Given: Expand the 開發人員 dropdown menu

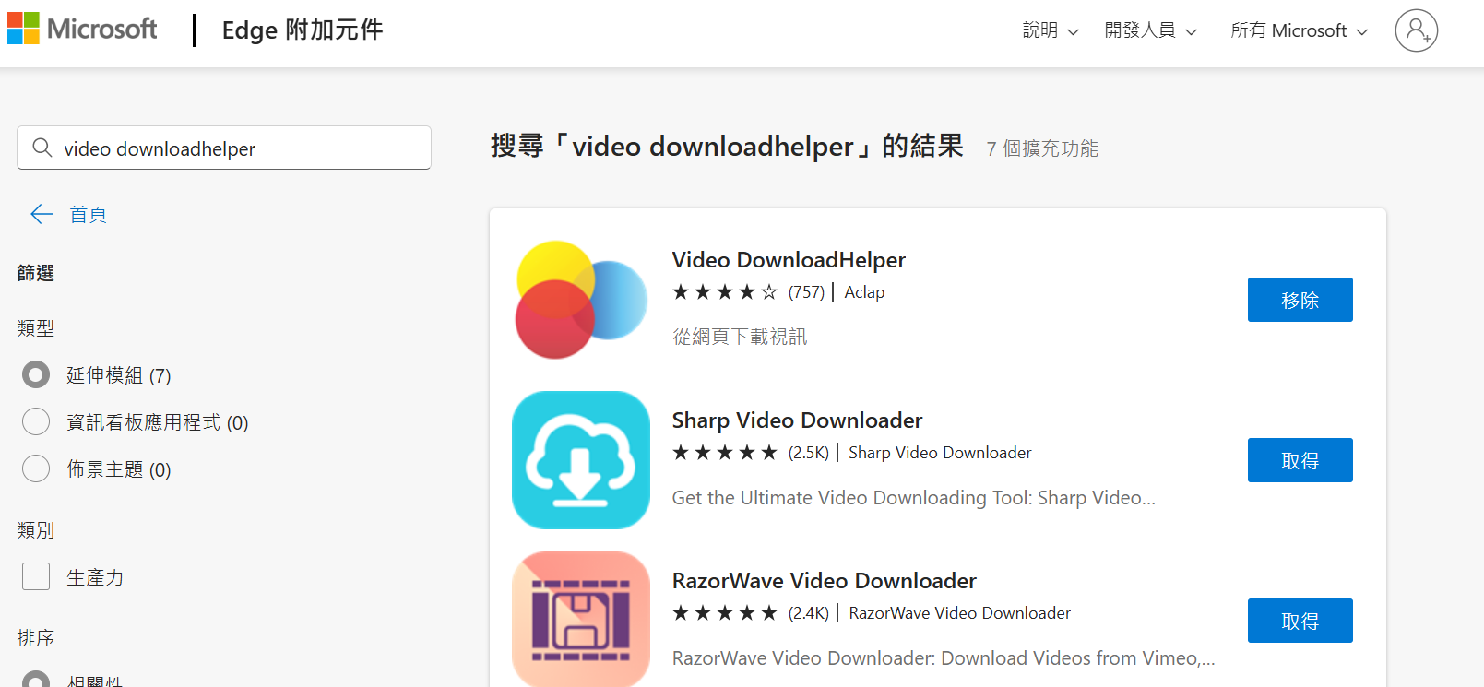Looking at the screenshot, I should click(x=1151, y=30).
